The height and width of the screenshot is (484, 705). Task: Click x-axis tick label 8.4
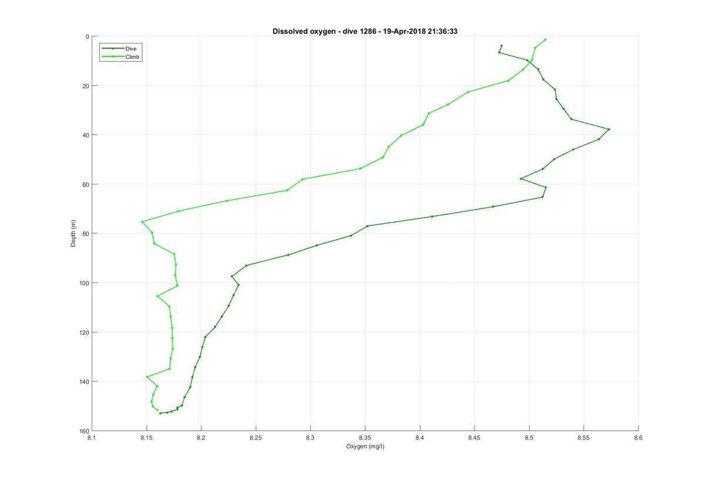pos(419,438)
